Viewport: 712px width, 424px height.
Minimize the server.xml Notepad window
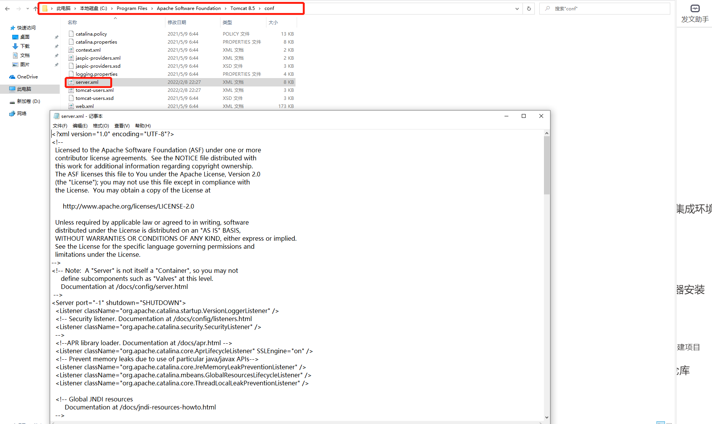tap(506, 116)
